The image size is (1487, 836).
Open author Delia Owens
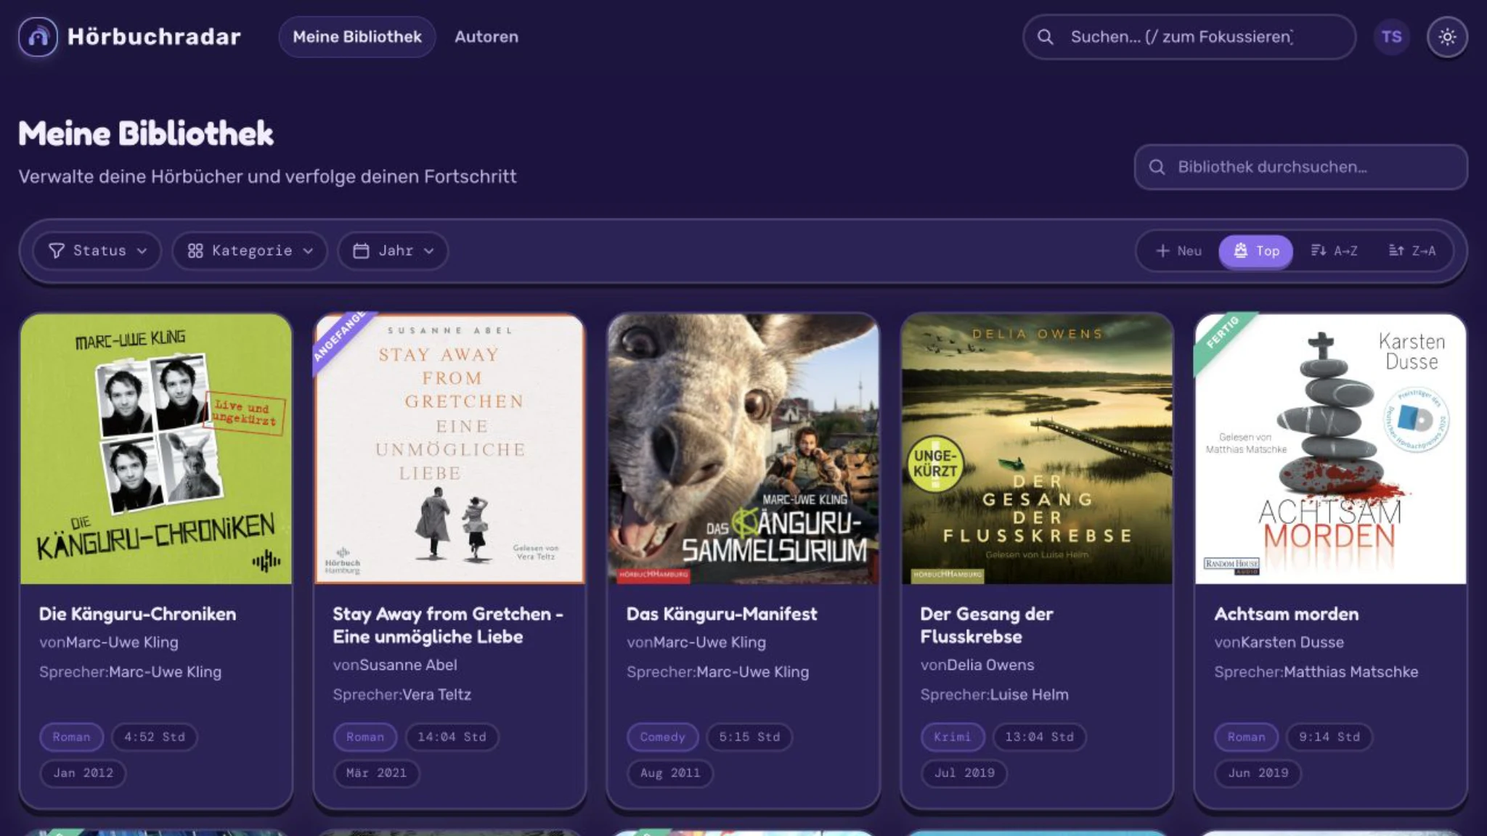[x=990, y=665]
